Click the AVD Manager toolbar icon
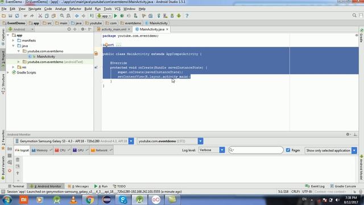Screen dimensions: 364x205 (x=166, y=16)
